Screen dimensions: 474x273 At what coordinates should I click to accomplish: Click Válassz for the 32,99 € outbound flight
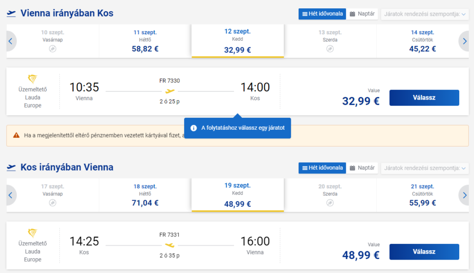coord(424,98)
